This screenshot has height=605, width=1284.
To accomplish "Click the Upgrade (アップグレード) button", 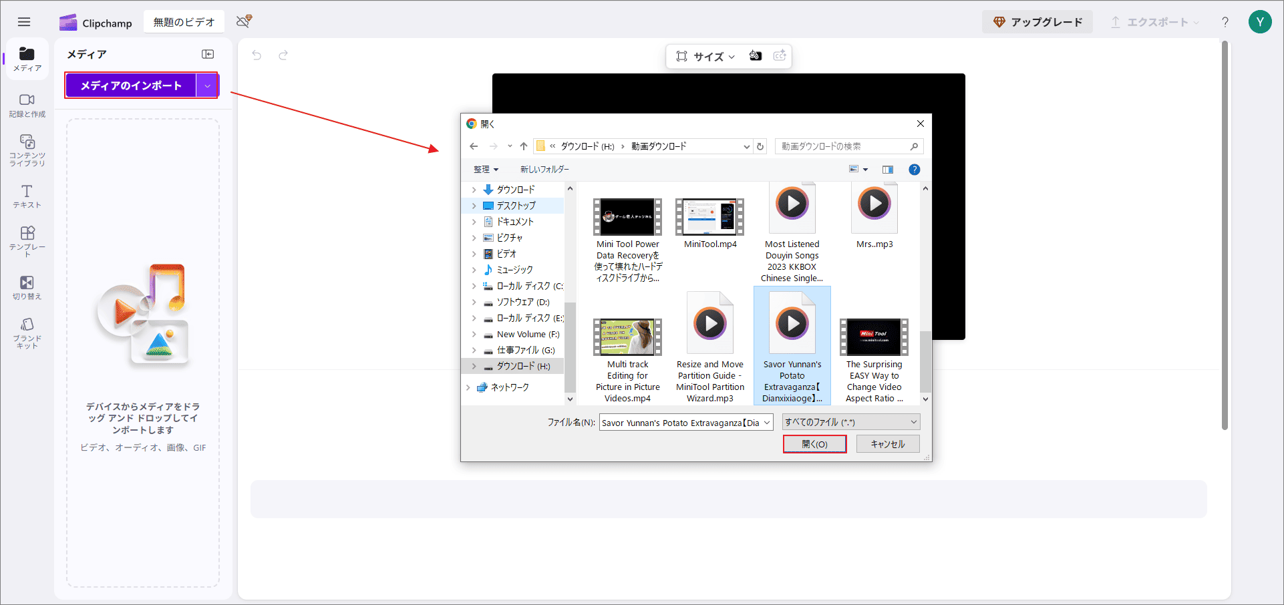I will [x=1037, y=22].
